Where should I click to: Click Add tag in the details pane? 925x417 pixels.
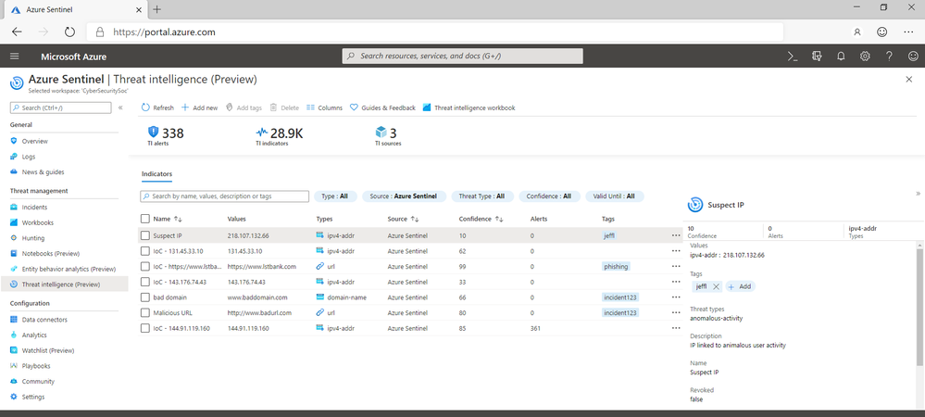click(741, 286)
